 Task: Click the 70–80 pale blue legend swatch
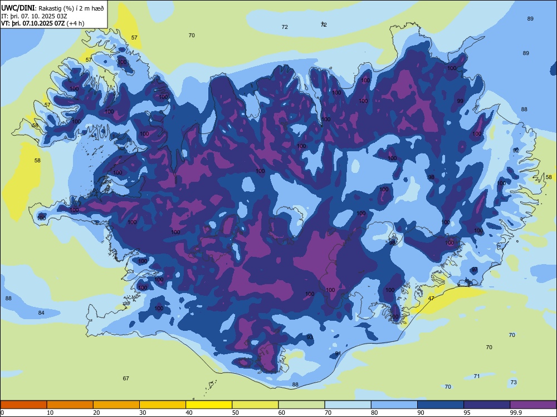(348, 405)
